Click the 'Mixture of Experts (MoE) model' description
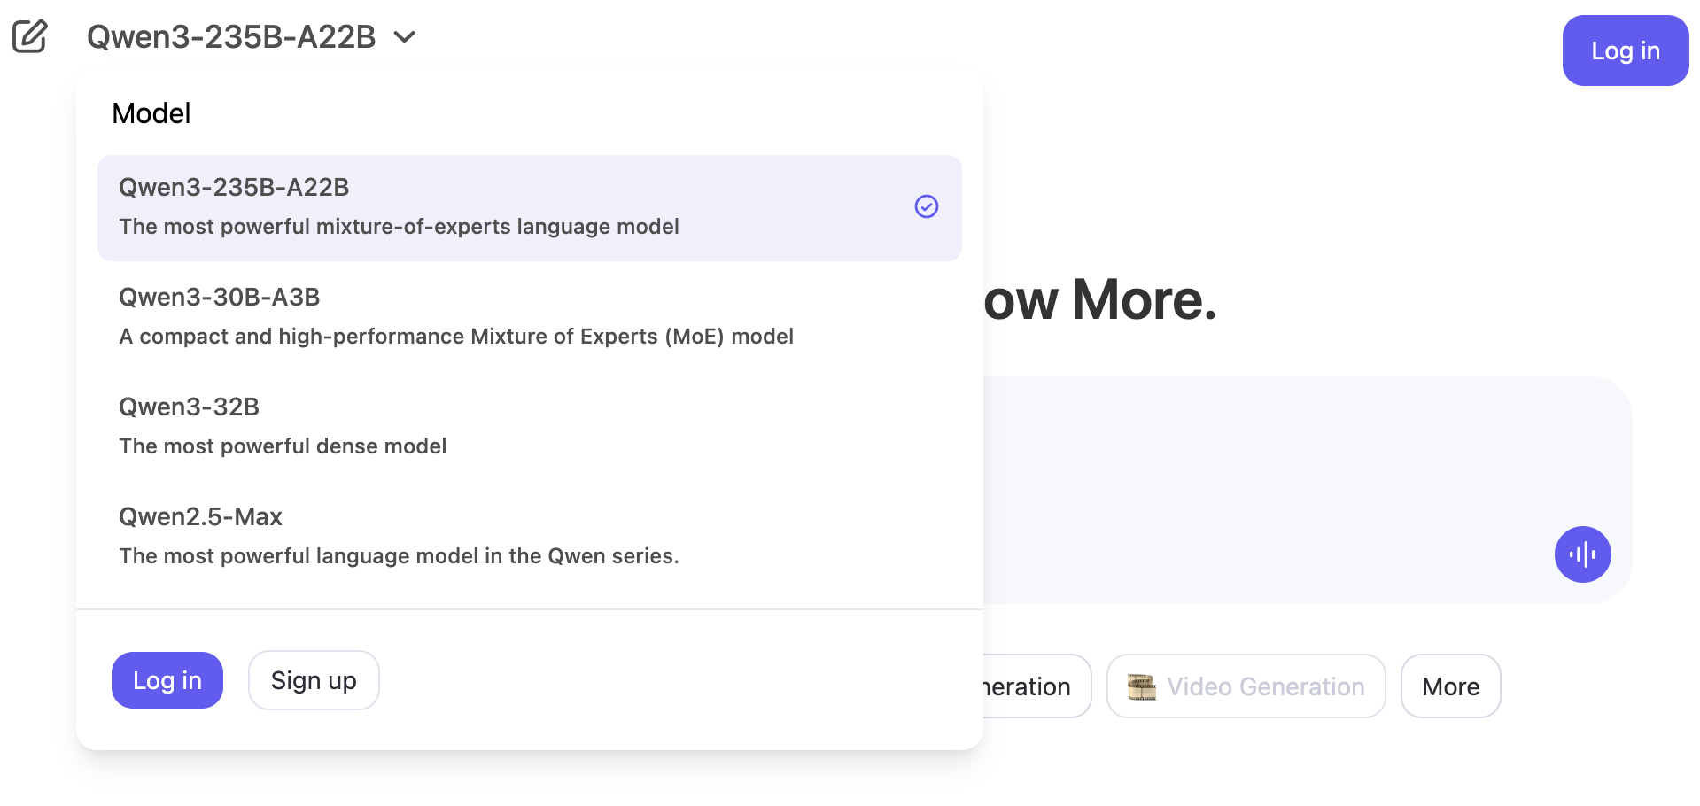1700x806 pixels. click(455, 337)
